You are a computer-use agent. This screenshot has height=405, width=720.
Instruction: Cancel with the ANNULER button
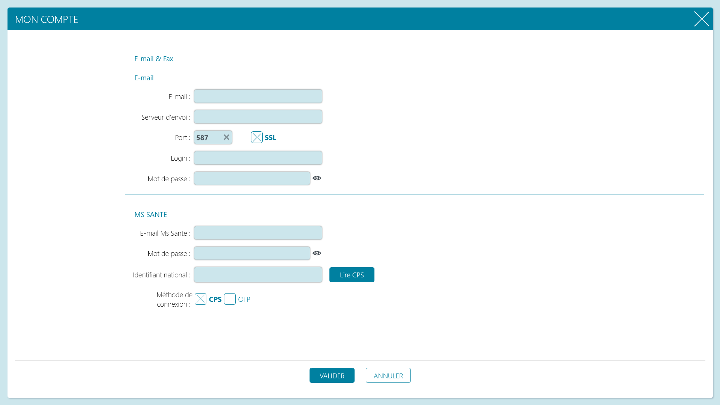click(x=388, y=375)
